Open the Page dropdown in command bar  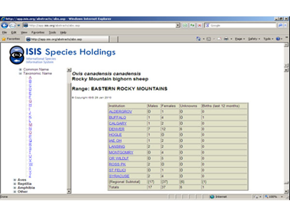click(239, 39)
